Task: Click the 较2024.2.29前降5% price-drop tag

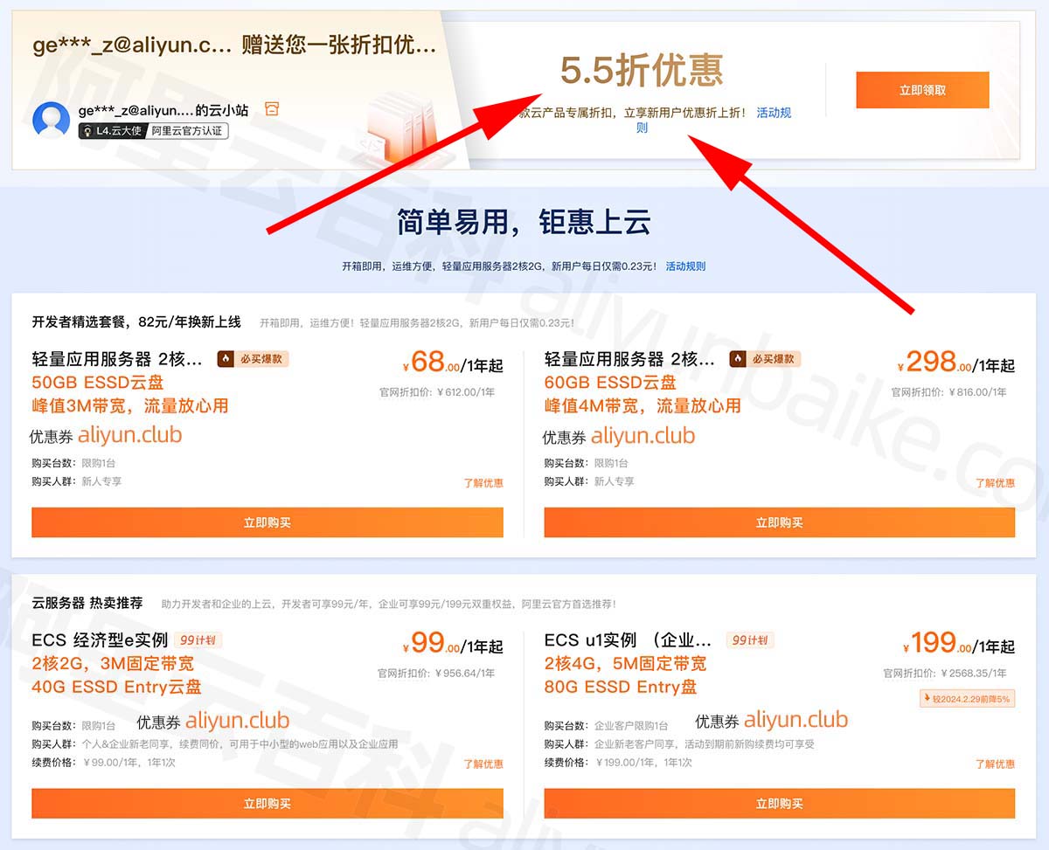Action: click(x=968, y=699)
